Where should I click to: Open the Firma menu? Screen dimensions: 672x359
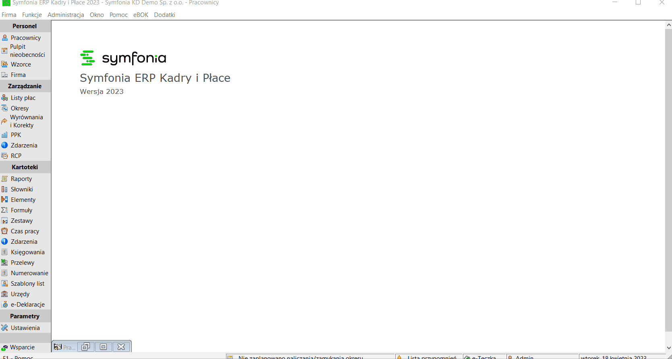click(9, 15)
